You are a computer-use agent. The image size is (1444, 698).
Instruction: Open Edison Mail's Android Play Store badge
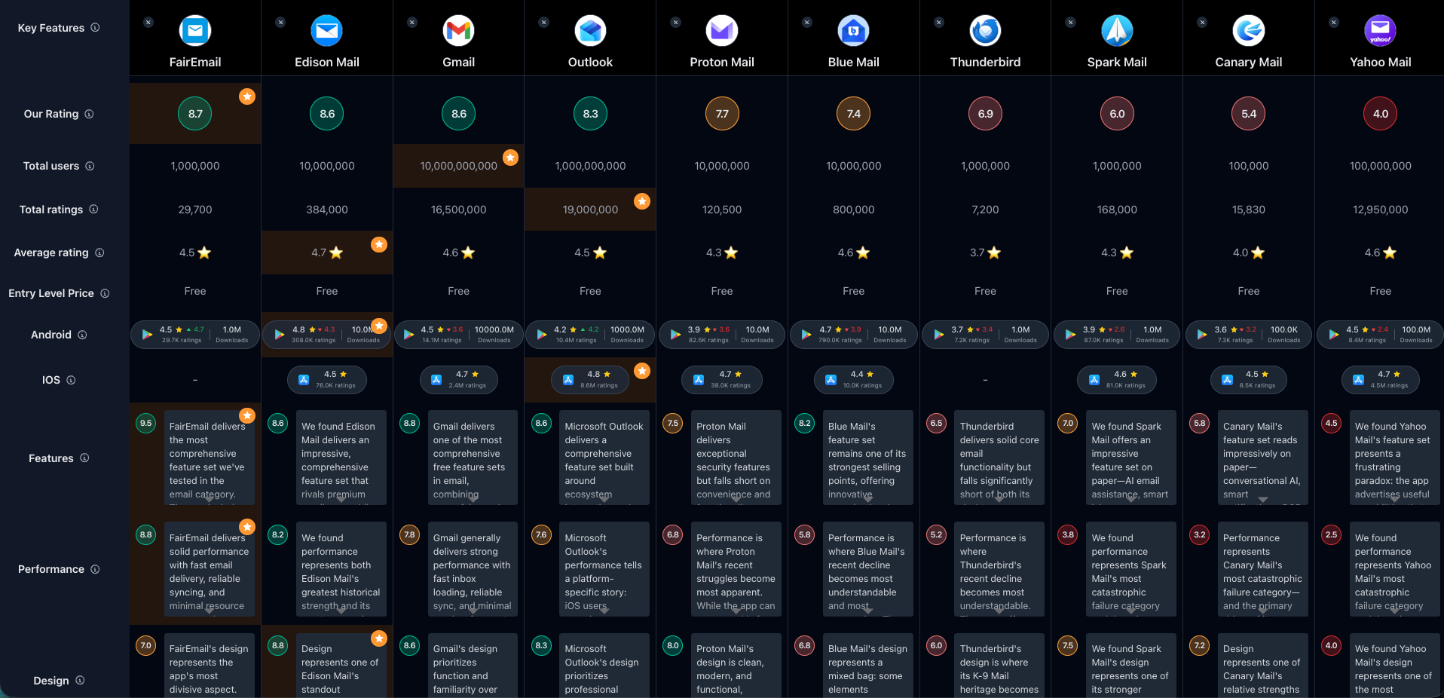pos(327,335)
